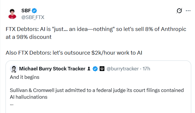
Task: Visit the @SBF_FTX handle
Action: click(x=33, y=17)
